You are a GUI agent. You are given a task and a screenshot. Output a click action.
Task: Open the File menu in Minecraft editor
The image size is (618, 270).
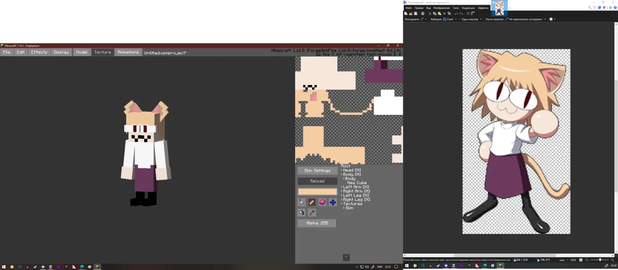(x=7, y=52)
